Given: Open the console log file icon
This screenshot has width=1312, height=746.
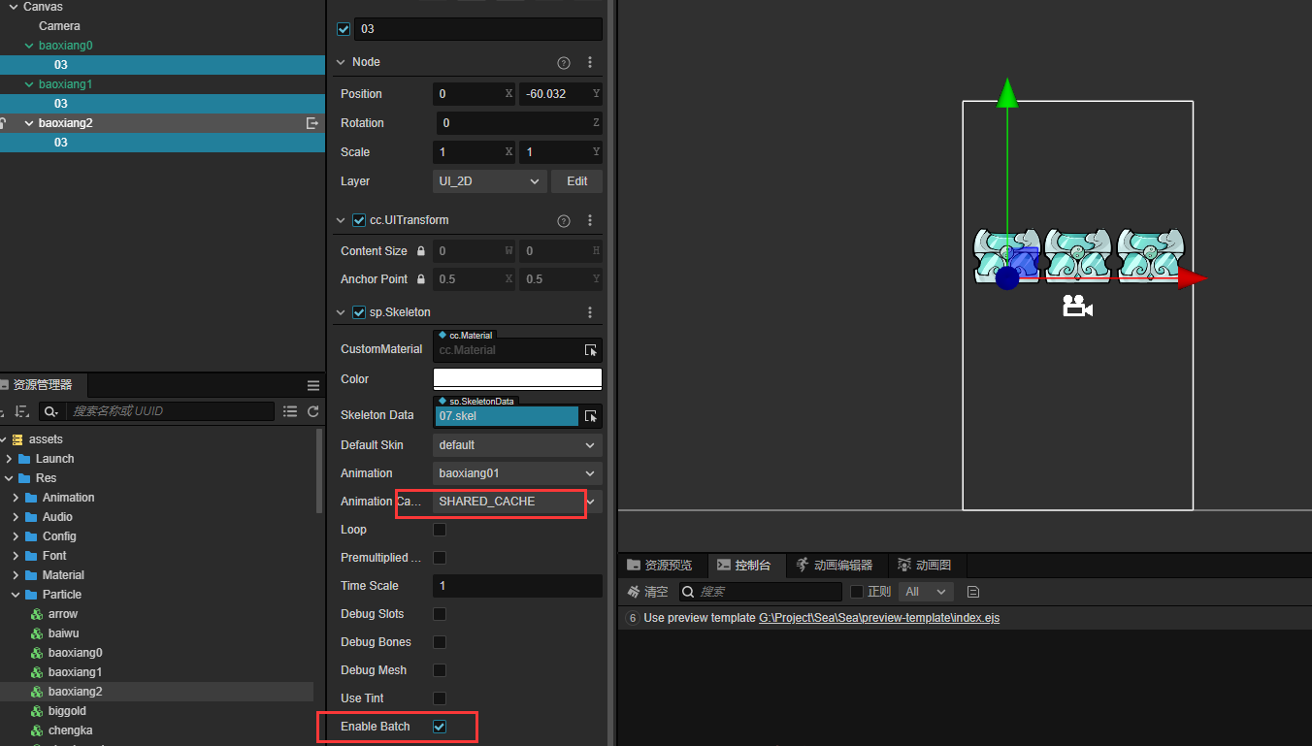Looking at the screenshot, I should click(x=973, y=592).
